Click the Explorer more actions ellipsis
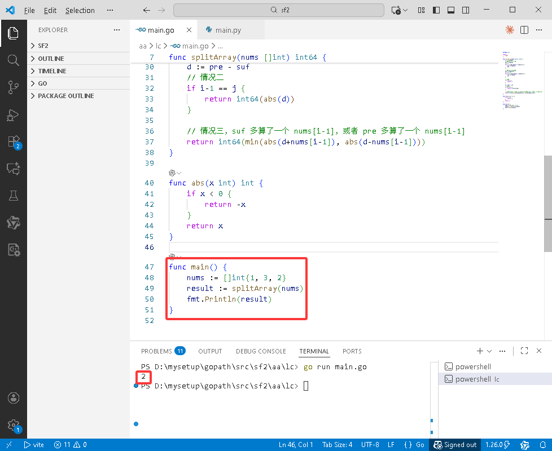This screenshot has height=451, width=552. 116,30
